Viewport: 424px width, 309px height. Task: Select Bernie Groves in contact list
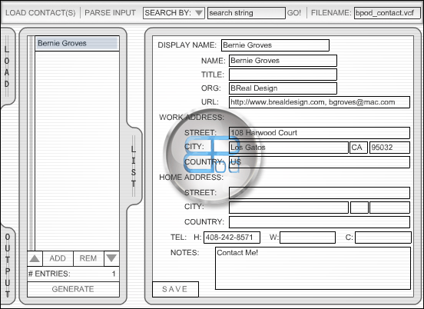[x=78, y=43]
